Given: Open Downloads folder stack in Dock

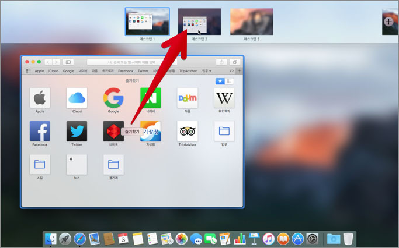Looking at the screenshot, I should (x=334, y=239).
